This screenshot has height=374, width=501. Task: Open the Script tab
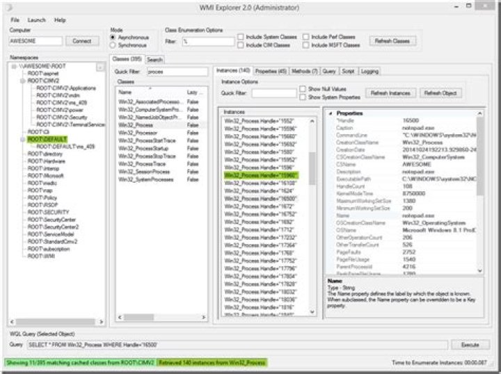349,71
